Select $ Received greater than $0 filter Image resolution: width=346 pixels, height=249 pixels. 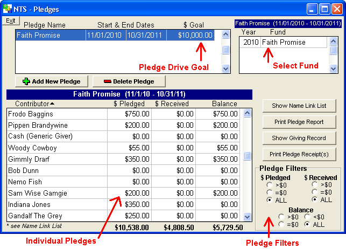(315, 184)
